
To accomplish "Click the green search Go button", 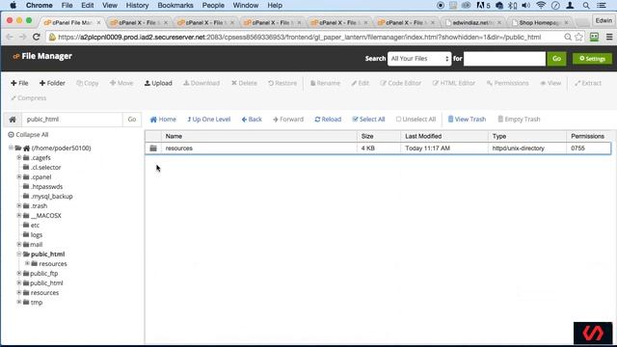I will coord(556,59).
